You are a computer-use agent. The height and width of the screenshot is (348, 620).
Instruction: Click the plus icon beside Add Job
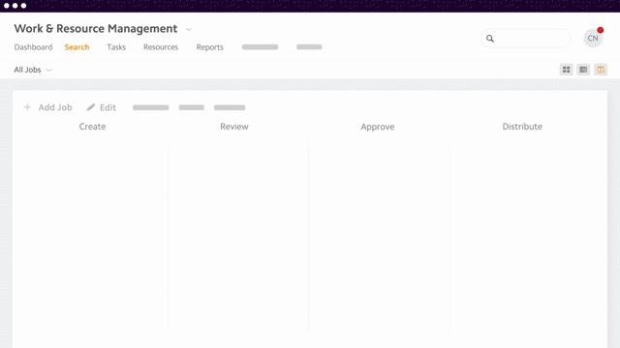tap(27, 107)
